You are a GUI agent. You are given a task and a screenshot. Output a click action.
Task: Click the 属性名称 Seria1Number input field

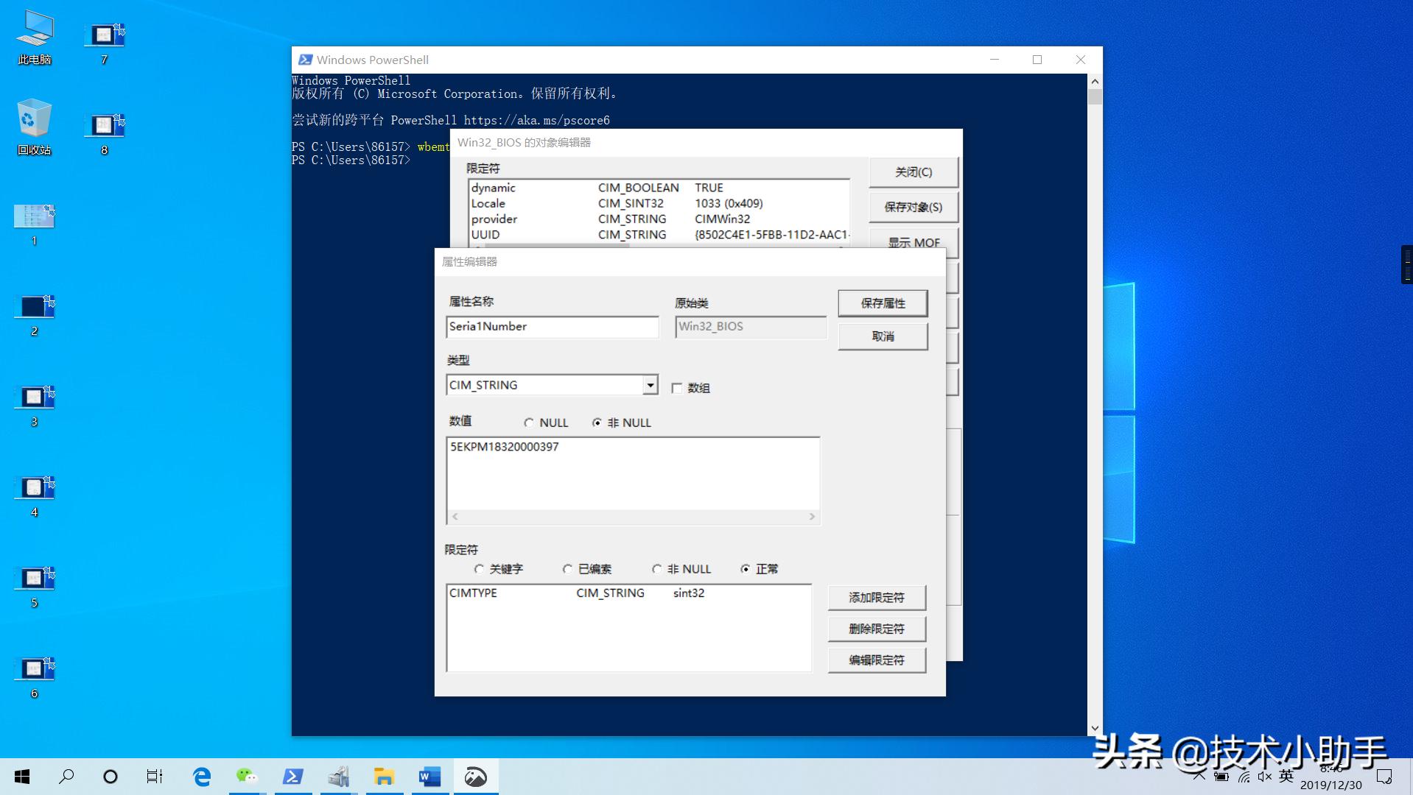552,327
